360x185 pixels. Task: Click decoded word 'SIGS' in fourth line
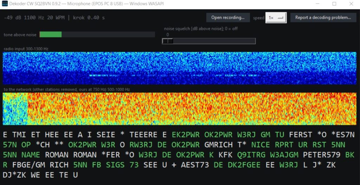coord(115,165)
